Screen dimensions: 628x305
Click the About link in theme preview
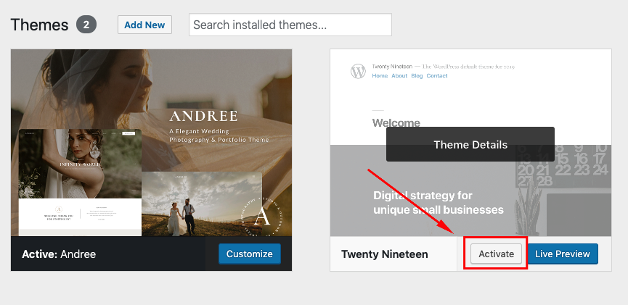click(x=399, y=75)
